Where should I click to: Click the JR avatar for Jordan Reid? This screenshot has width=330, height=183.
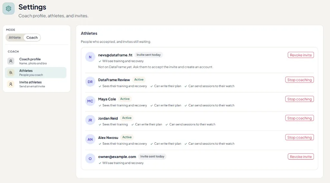pyautogui.click(x=90, y=120)
